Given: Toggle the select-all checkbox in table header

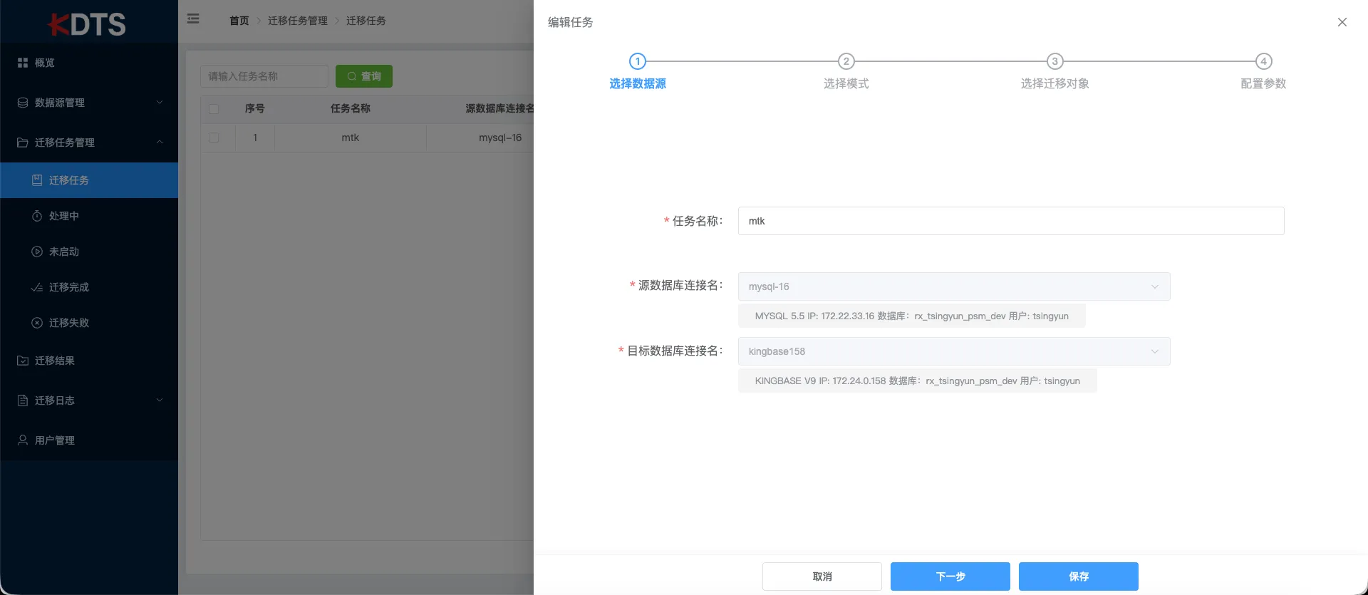Looking at the screenshot, I should 214,109.
